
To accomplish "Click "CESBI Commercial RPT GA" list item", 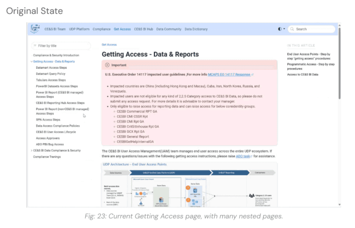I will coord(137,111).
